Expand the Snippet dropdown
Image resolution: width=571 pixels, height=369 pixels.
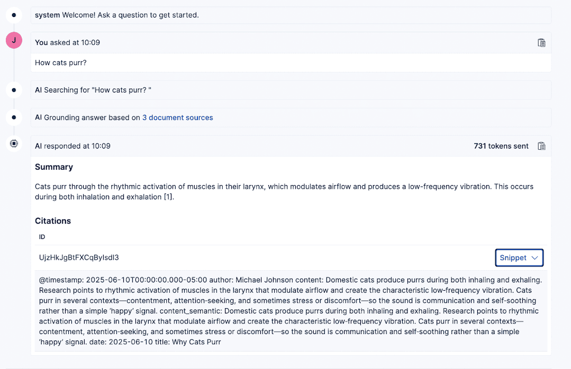519,257
